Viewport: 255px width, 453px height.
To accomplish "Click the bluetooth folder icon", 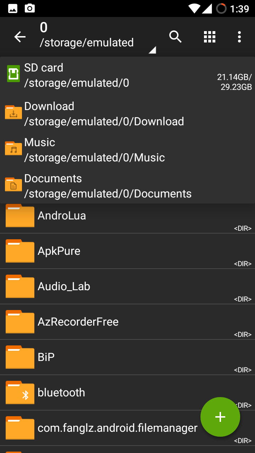I will [20, 393].
